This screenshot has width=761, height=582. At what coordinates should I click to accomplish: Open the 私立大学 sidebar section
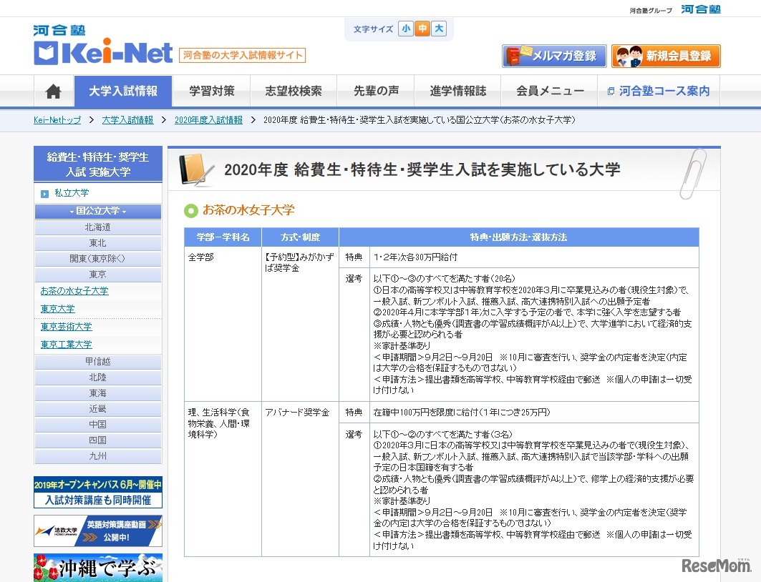97,193
